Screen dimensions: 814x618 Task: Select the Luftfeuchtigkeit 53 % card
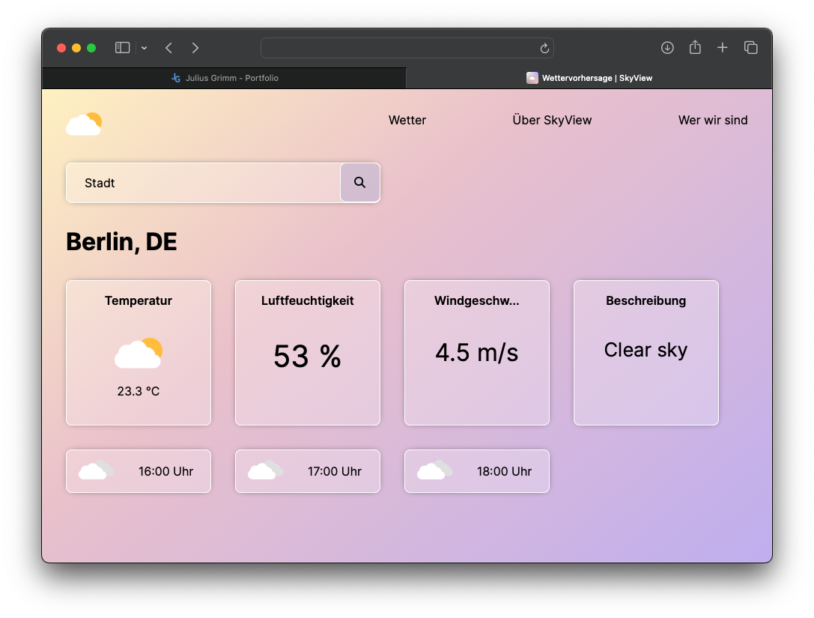(x=308, y=353)
